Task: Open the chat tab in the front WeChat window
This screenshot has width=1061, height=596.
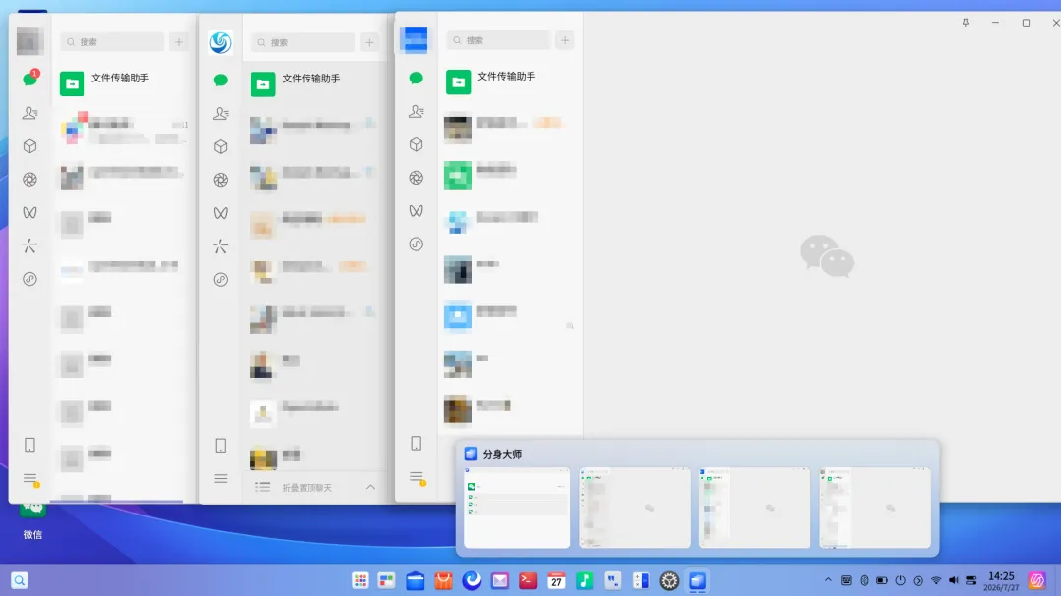Action: tap(417, 79)
